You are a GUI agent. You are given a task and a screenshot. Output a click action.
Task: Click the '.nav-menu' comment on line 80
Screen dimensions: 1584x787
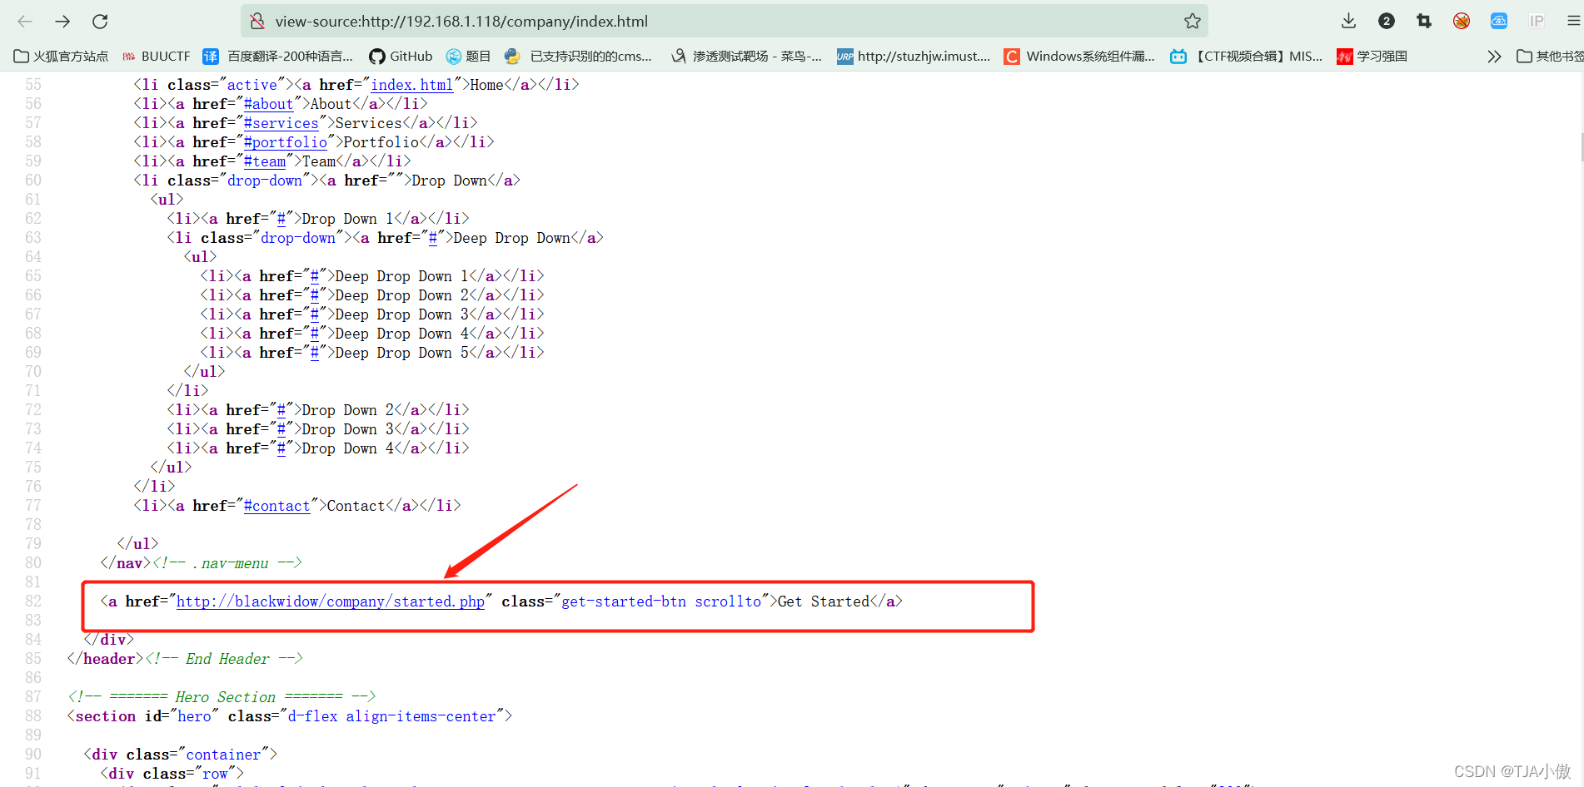[231, 563]
